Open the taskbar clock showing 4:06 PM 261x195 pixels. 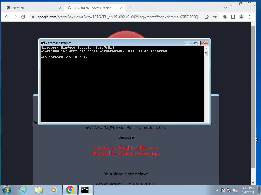[248, 190]
